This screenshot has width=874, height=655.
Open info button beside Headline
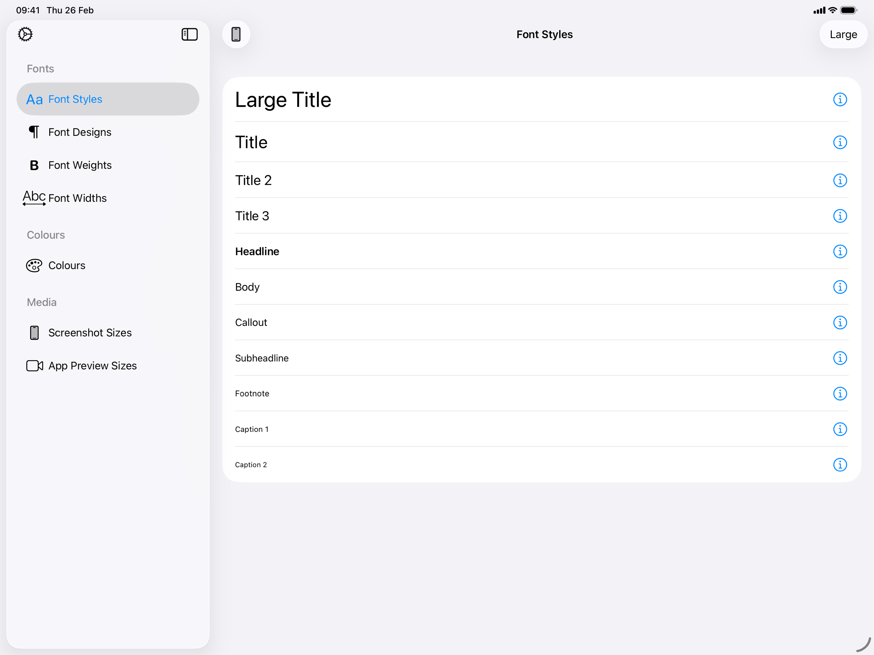tap(840, 252)
